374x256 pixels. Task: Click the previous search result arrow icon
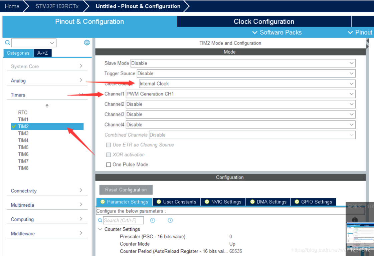tap(153, 220)
